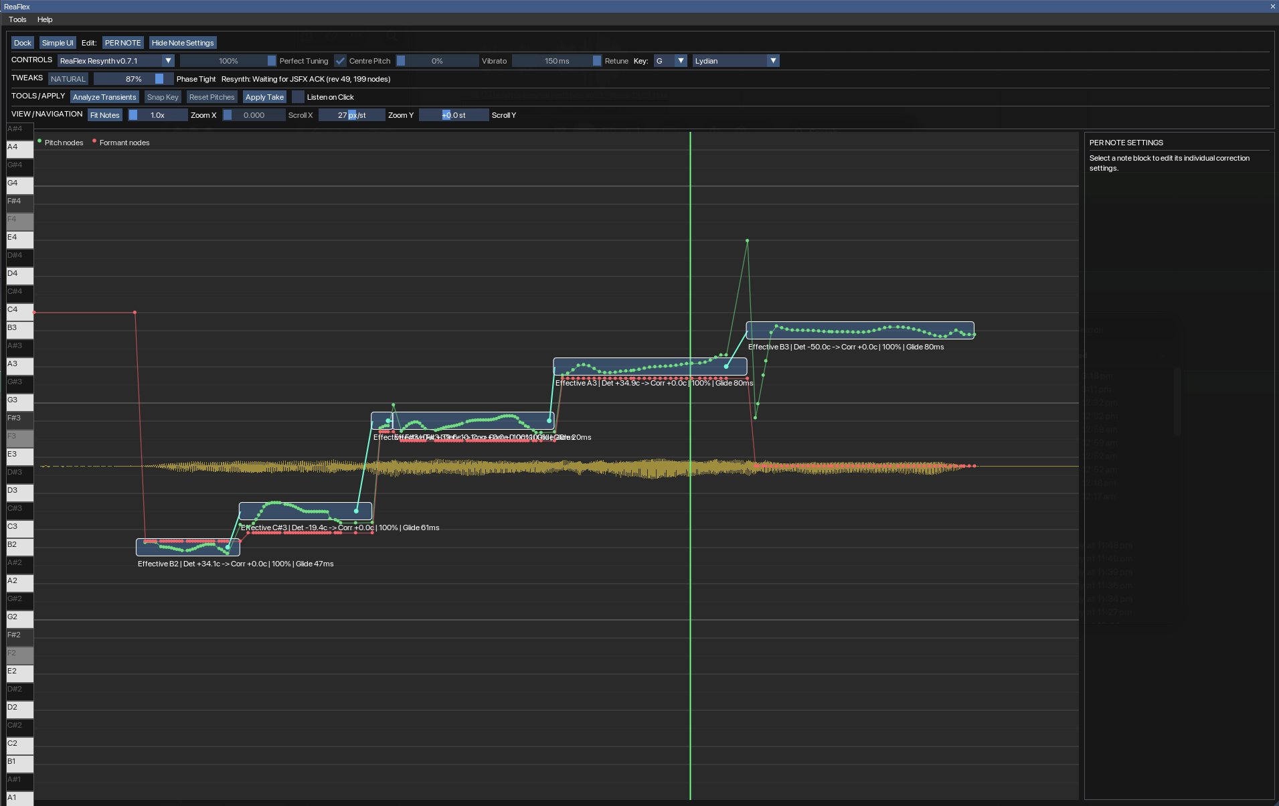Screen dimensions: 1279x806
Task: Click the Reset Pitches button
Action: 212,97
